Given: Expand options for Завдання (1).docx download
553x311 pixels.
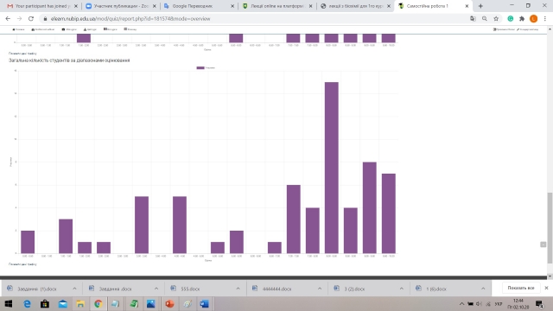Looking at the screenshot, I should (x=74, y=289).
